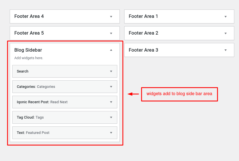Open the Tag Cloud widget arrow
Viewport: 239px width, 161px height.
coord(111,117)
